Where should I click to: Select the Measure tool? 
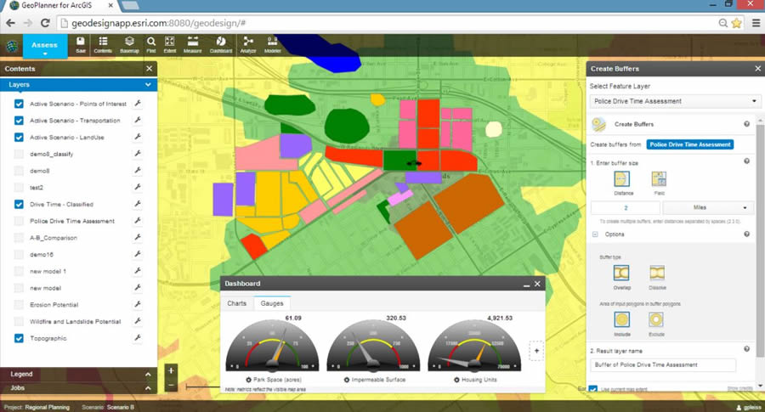(193, 44)
